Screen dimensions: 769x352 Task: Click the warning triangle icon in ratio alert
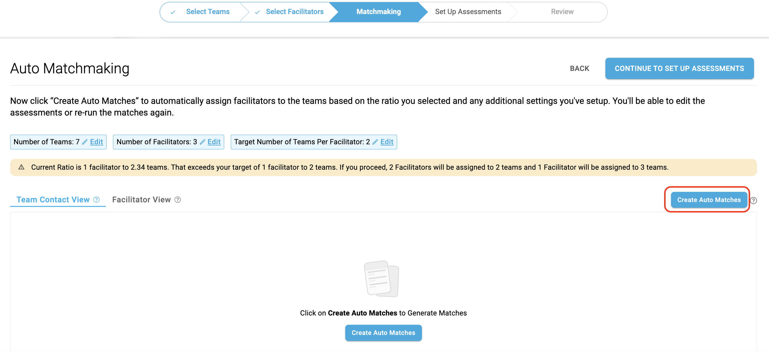[x=21, y=167]
